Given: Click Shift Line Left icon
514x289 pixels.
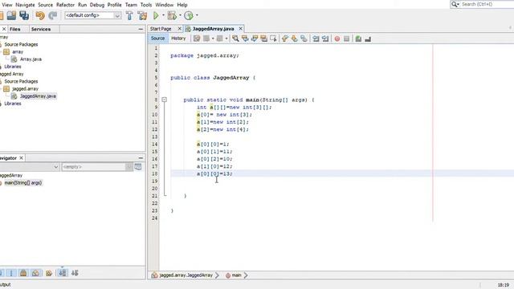Looking at the screenshot, I should point(316,39).
